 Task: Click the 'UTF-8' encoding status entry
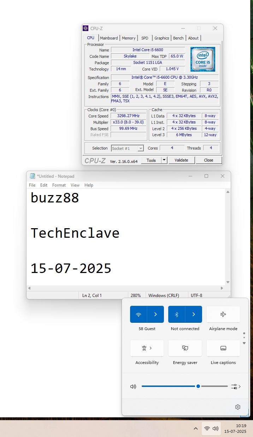tap(196, 295)
